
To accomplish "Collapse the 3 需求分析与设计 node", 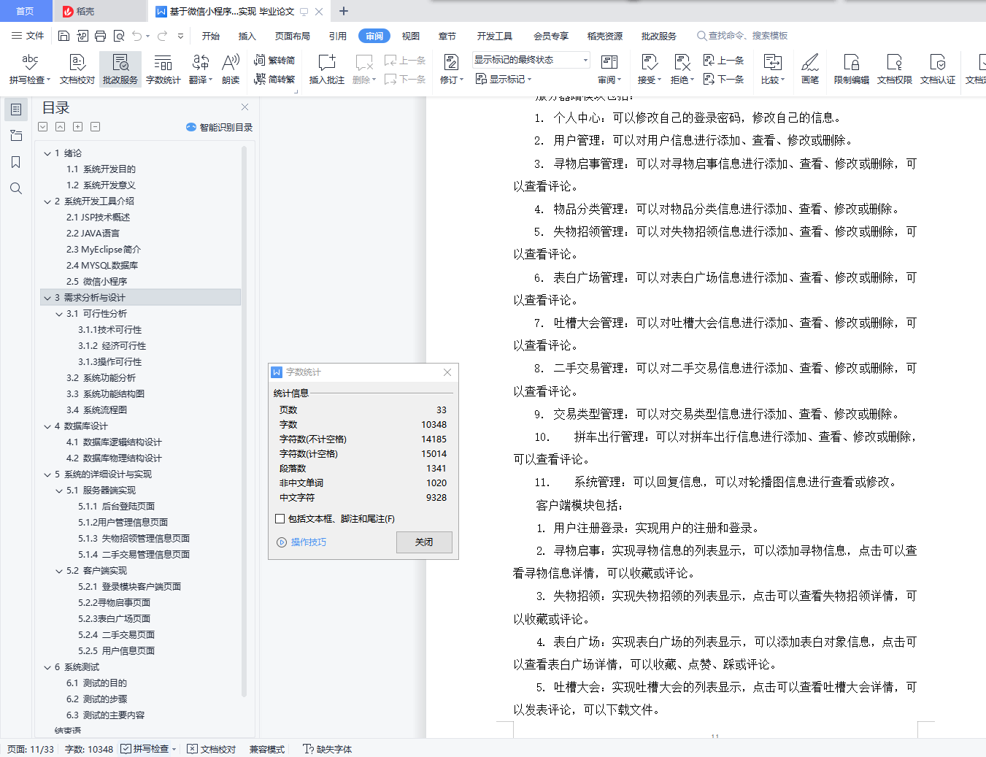I will coord(47,298).
